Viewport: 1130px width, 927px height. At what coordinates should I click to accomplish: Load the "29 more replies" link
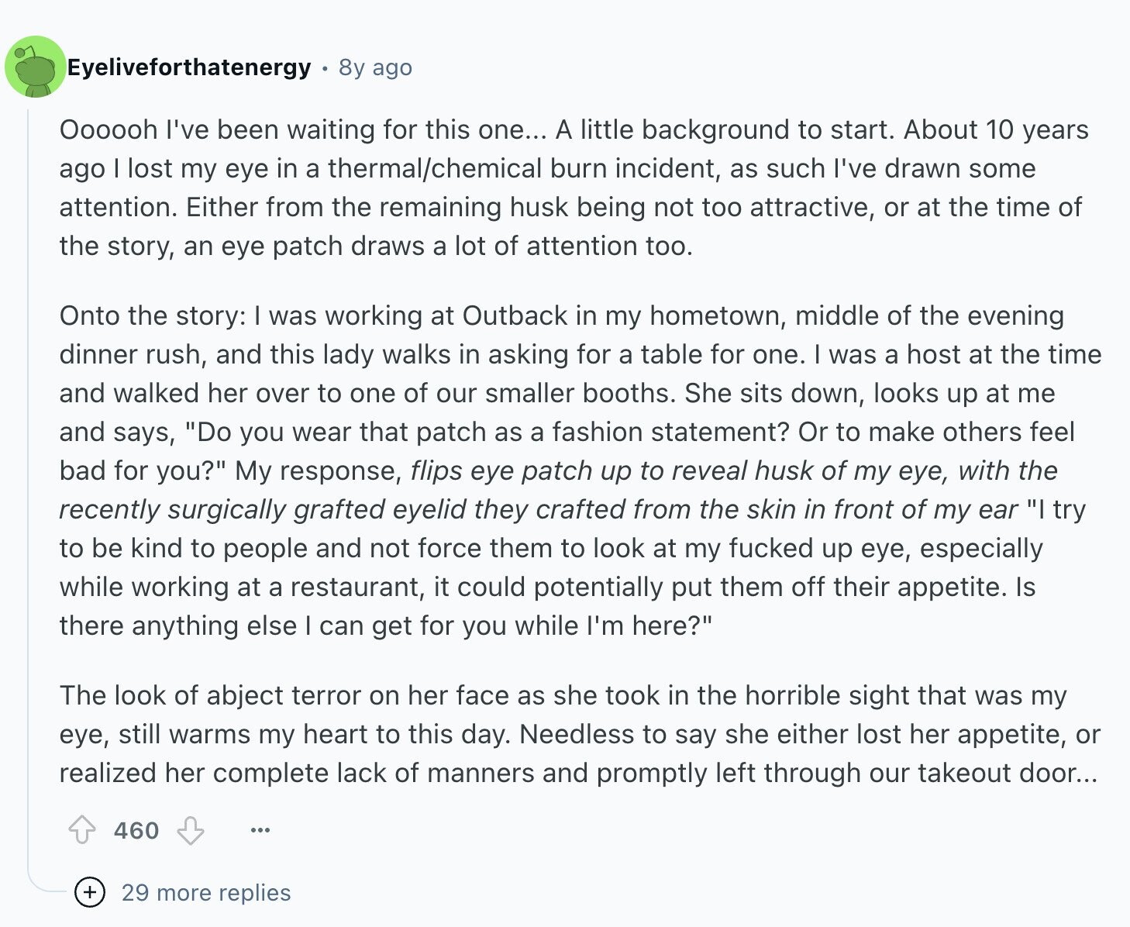coord(206,892)
